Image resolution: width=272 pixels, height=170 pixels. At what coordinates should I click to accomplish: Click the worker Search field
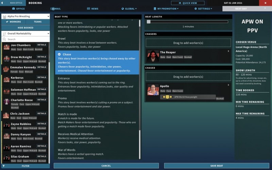tap(27, 39)
